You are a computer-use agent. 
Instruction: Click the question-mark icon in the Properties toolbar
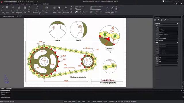168,20
